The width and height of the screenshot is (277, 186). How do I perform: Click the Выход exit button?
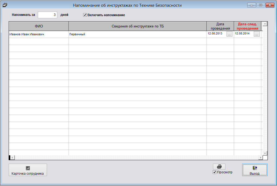pos(255,170)
